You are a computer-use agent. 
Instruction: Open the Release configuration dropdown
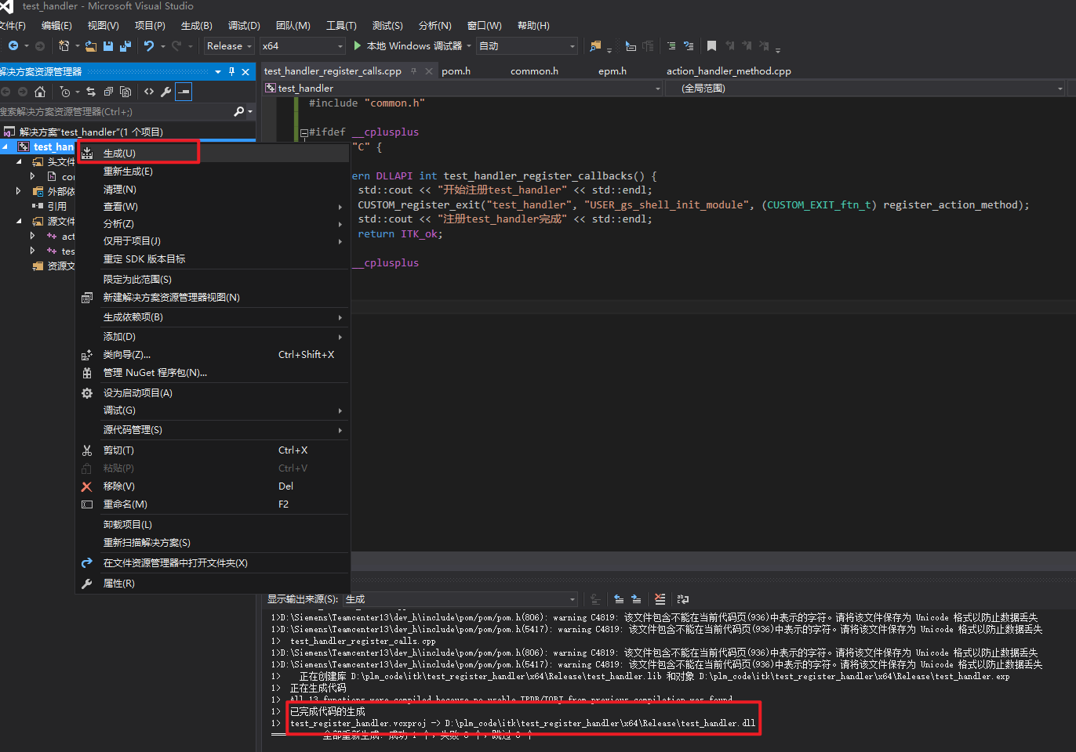point(229,45)
